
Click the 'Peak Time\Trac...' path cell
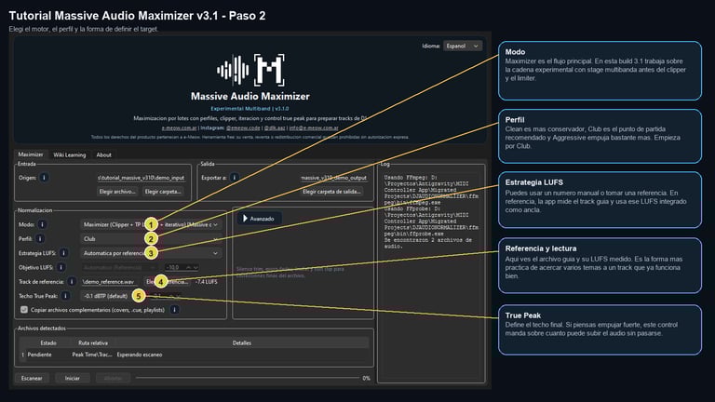tap(91, 355)
